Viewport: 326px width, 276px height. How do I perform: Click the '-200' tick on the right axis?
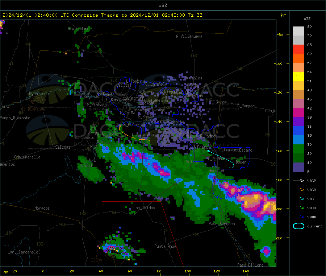(279, 209)
